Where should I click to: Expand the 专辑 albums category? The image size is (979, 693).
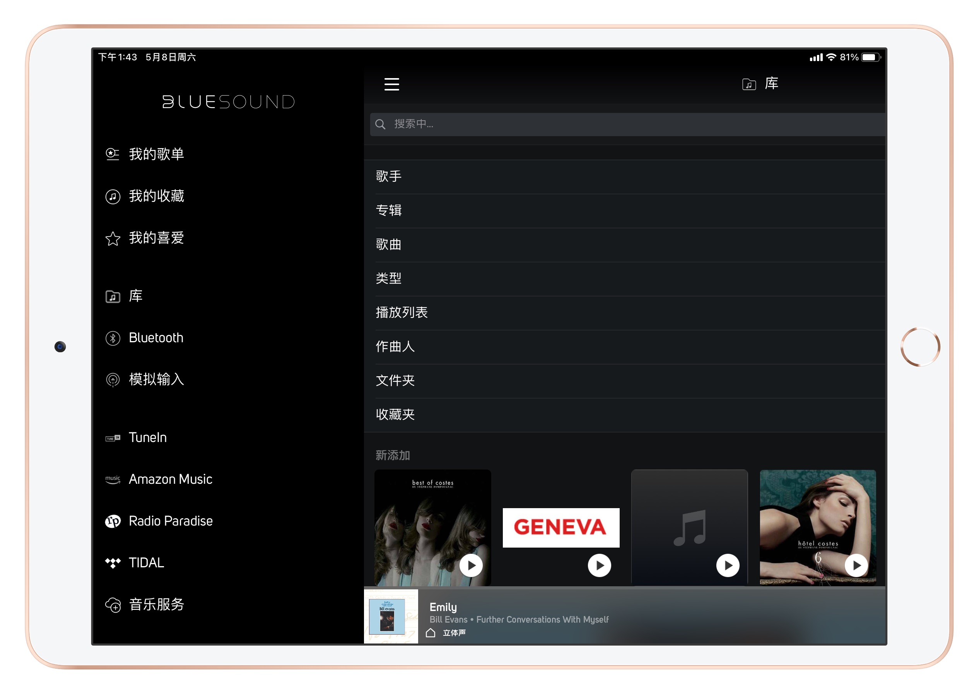tap(388, 210)
